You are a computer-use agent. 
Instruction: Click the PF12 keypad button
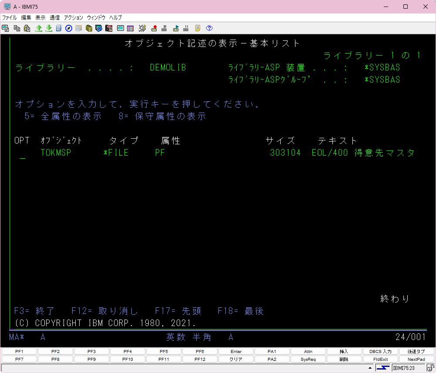click(x=200, y=359)
